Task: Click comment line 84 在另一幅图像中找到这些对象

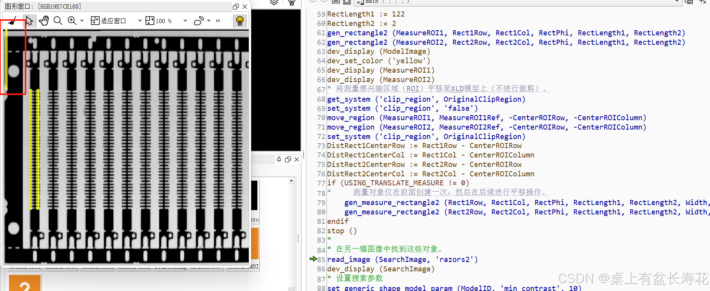Action: 385,249
